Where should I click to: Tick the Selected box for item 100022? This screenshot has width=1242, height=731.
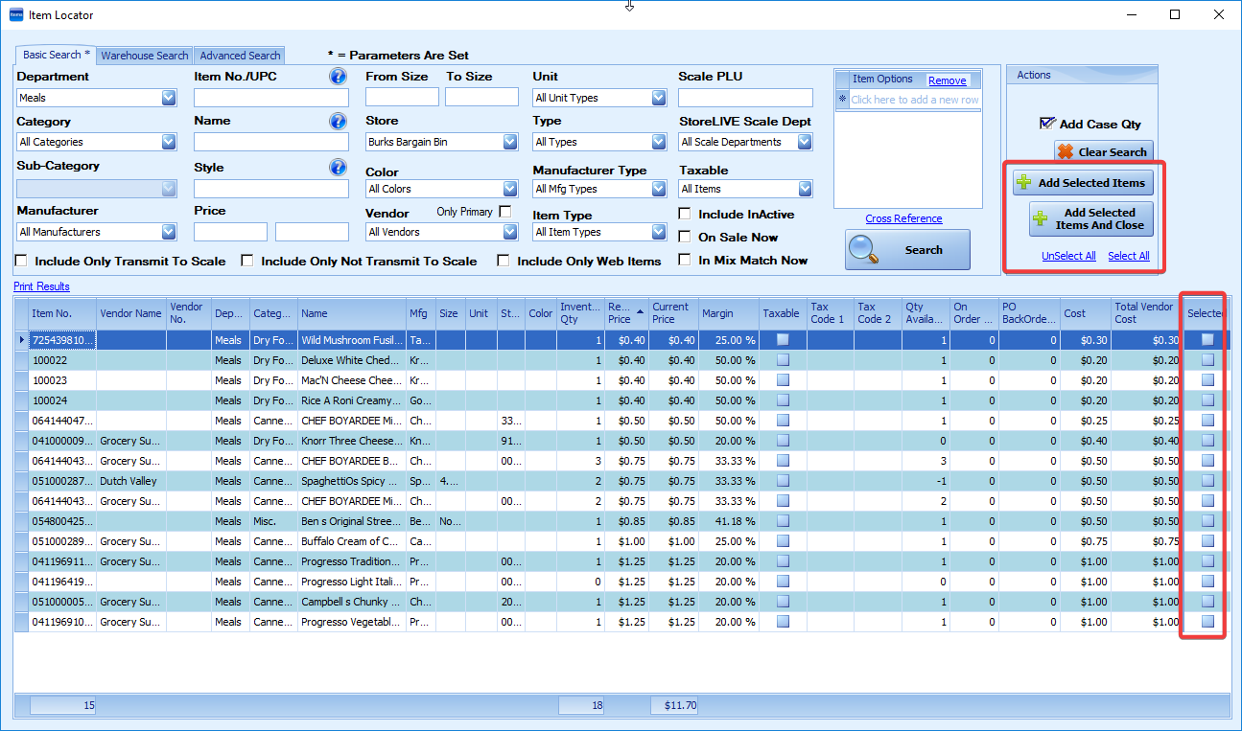click(1207, 360)
